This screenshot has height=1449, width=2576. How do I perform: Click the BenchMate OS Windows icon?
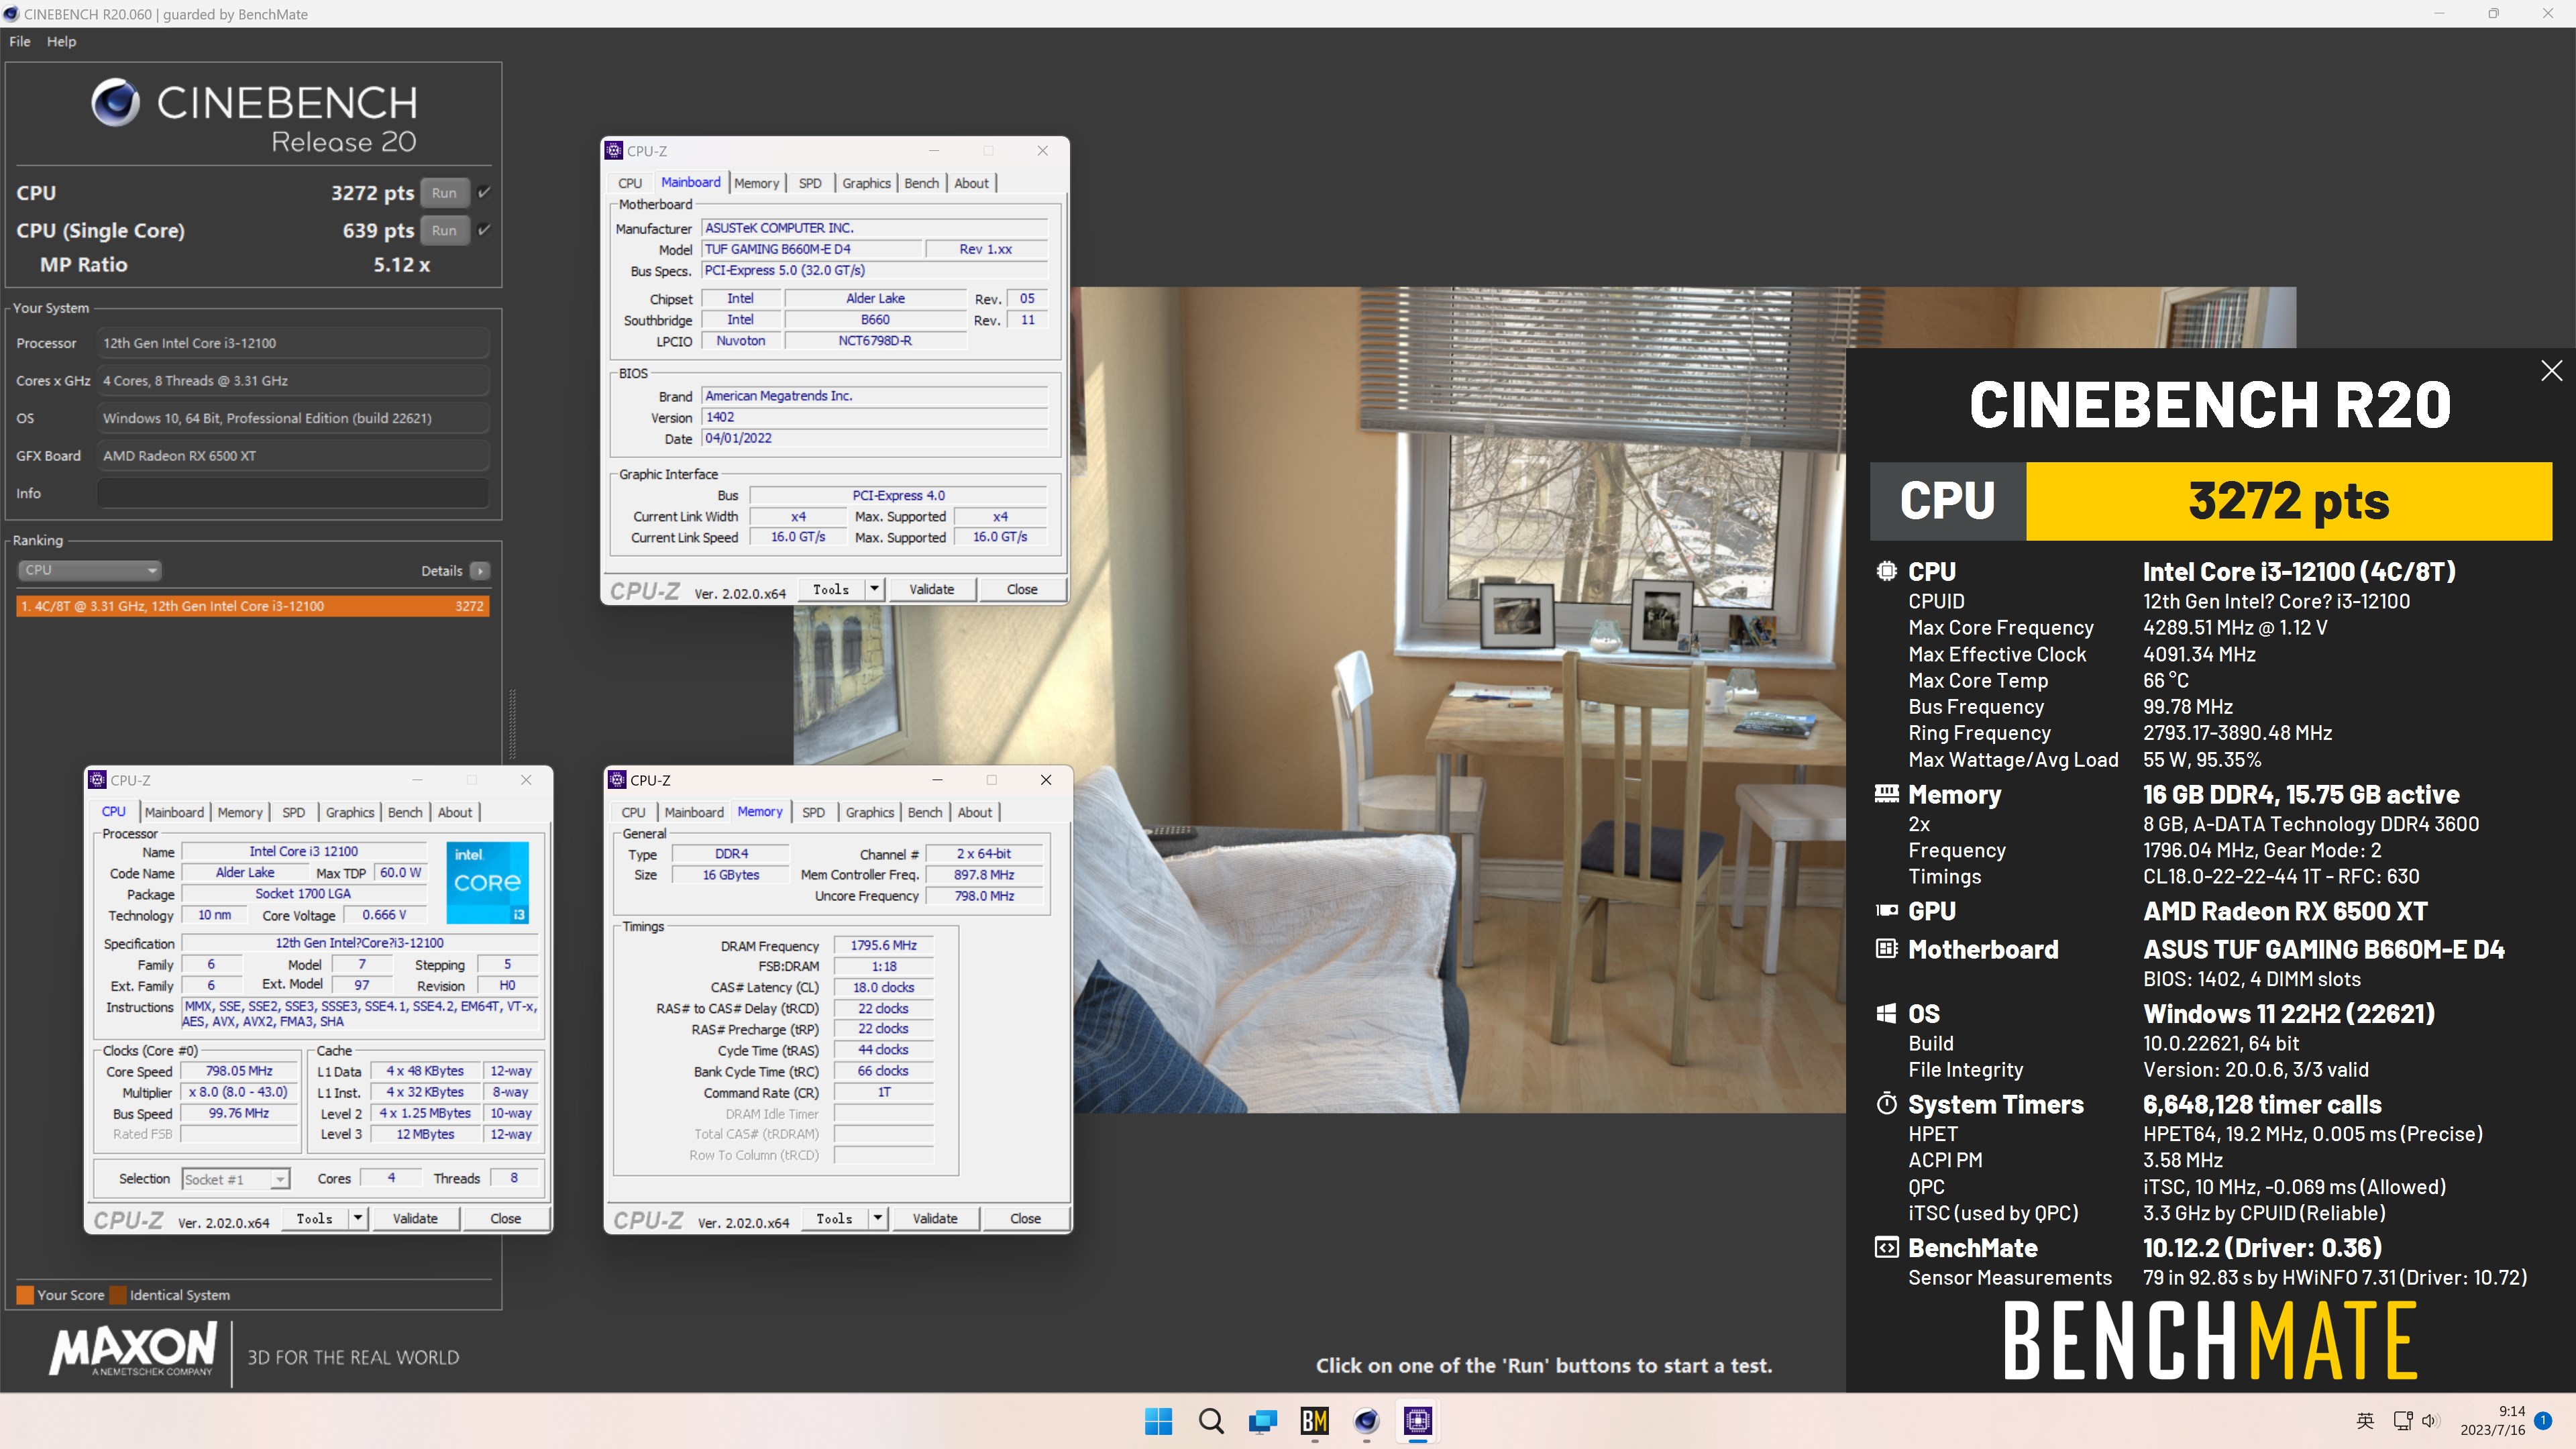point(1886,1014)
